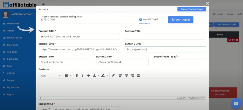Click the insert link icon
Screen dimensions: 243x110
[113, 75]
